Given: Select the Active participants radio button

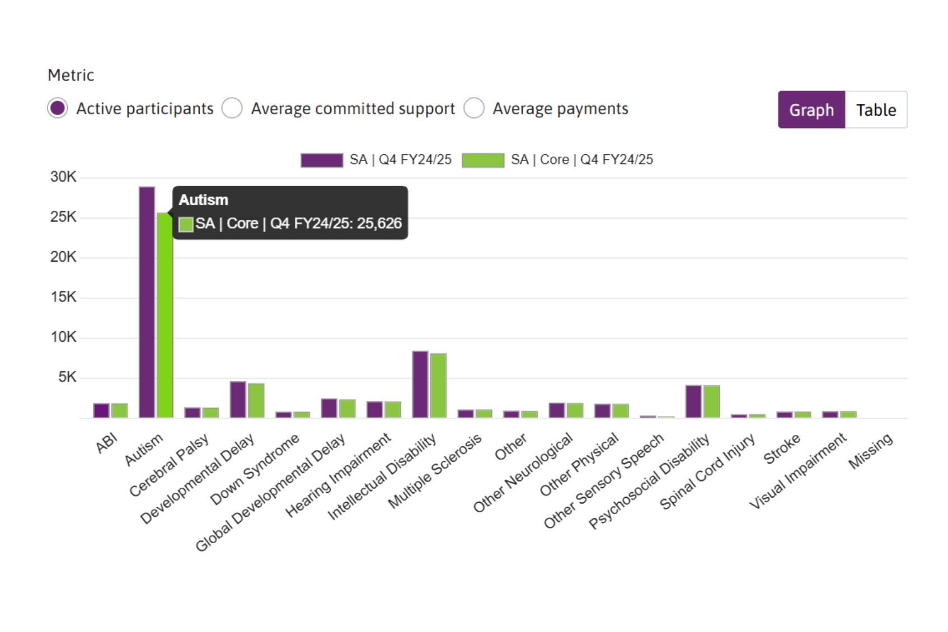Looking at the screenshot, I should (58, 109).
